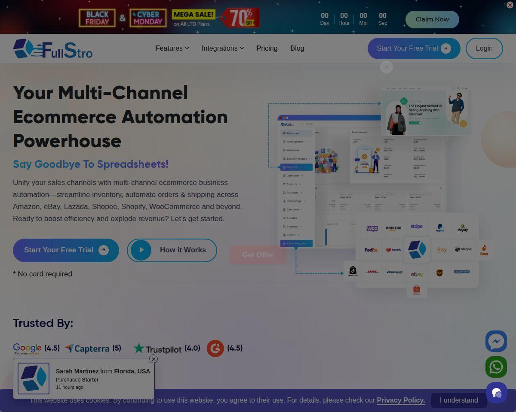Viewport: 516px width, 412px height.
Task: Expand the Integrations dropdown menu
Action: tap(223, 48)
